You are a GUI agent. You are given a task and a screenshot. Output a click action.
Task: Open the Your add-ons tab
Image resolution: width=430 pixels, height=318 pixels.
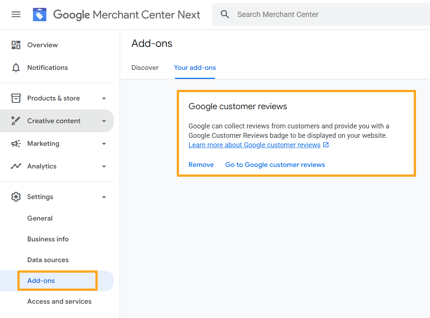(195, 68)
